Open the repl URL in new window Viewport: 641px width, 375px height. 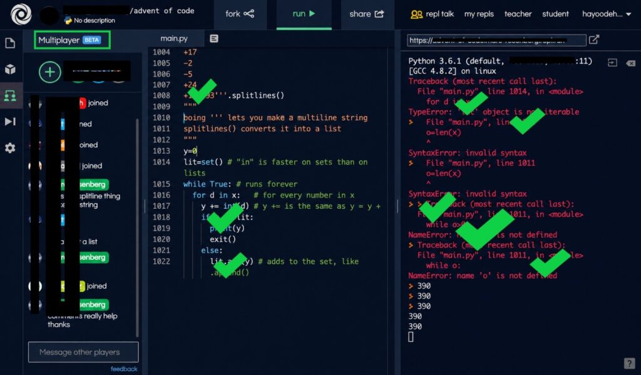pyautogui.click(x=594, y=39)
